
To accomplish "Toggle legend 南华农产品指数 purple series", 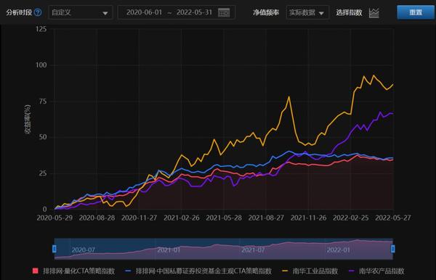I will [x=376, y=271].
